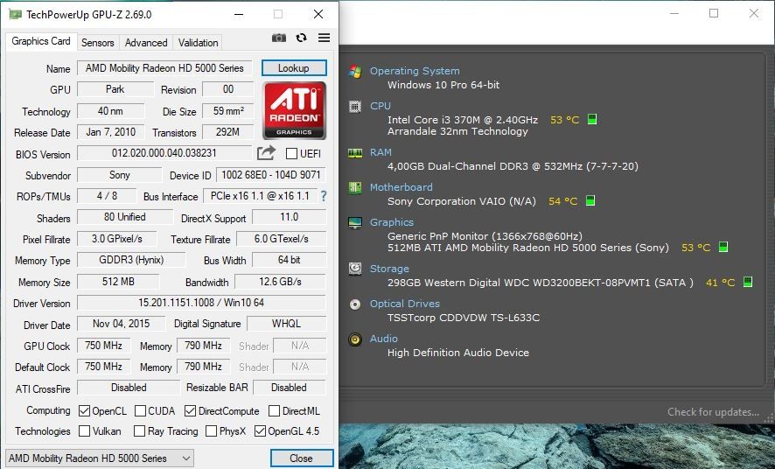Click the Windows flag Operating System icon
The image size is (775, 469).
355,71
